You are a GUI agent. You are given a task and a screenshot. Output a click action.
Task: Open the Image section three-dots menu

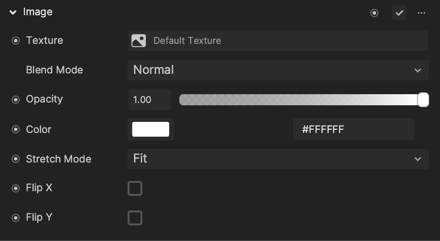[x=421, y=13]
